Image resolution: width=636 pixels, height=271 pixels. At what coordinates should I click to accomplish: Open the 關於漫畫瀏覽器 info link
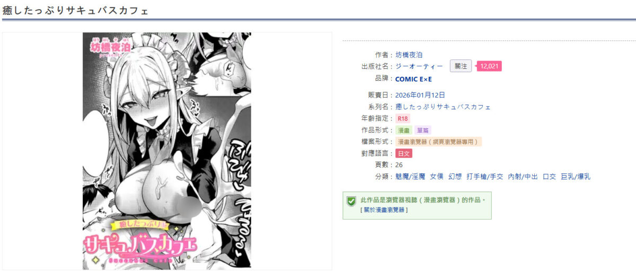pyautogui.click(x=384, y=210)
